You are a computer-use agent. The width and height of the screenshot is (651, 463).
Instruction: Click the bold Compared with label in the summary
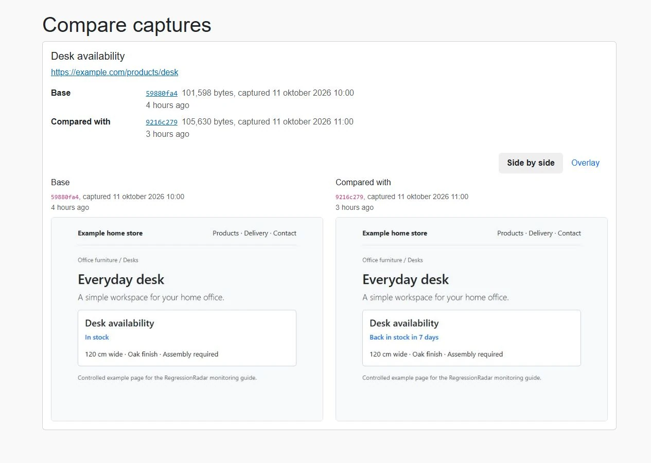tap(81, 122)
